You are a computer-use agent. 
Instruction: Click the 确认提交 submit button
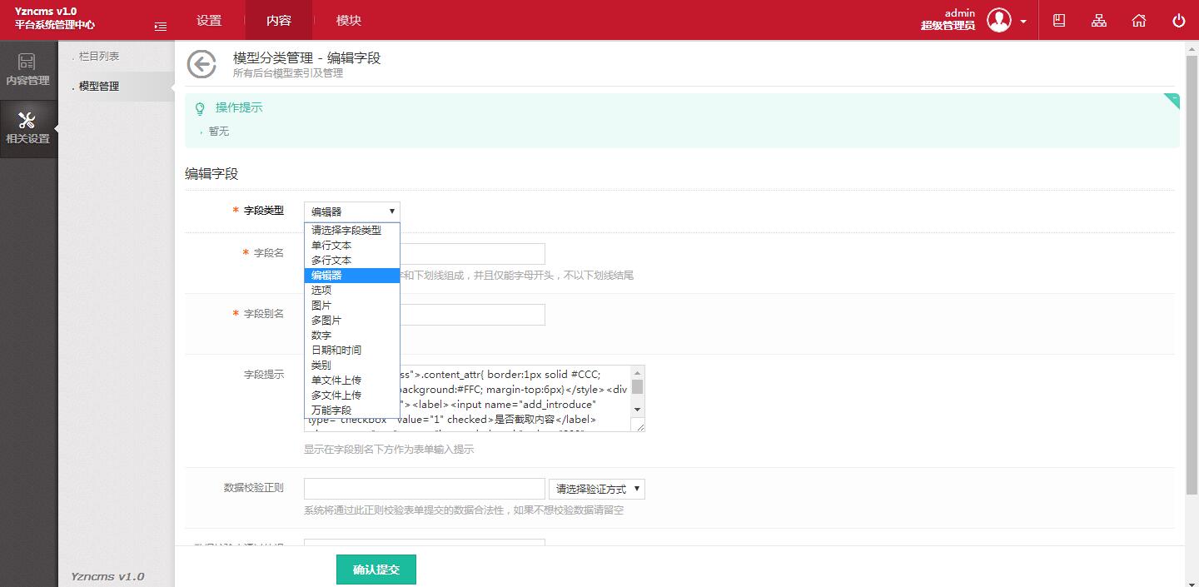click(376, 570)
